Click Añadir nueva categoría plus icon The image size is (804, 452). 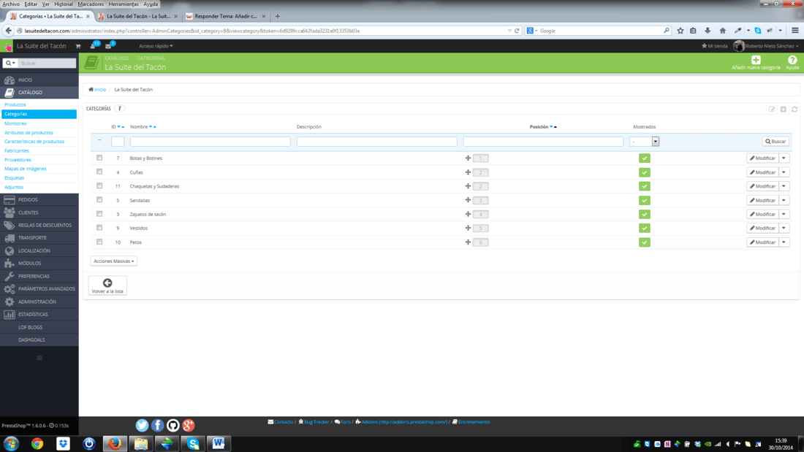click(x=756, y=60)
